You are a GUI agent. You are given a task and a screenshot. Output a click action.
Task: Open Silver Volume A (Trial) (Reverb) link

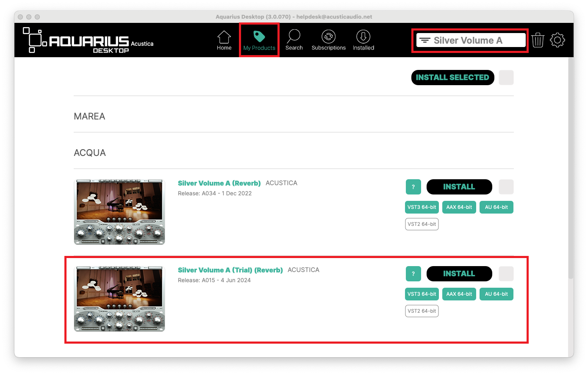pos(230,270)
